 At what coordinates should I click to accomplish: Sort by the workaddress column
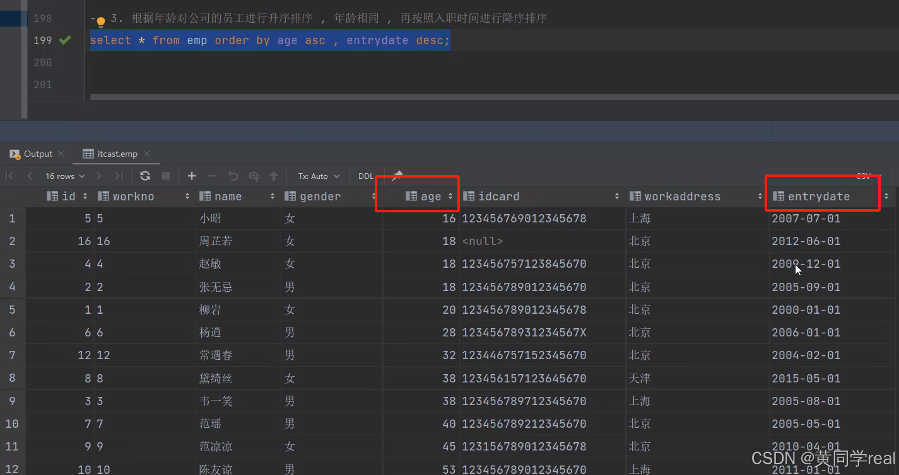coord(760,197)
